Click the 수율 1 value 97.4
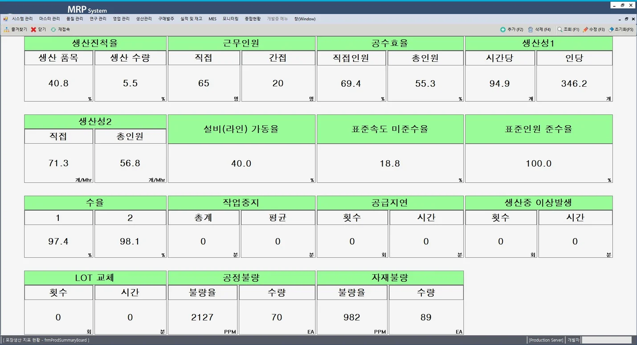The width and height of the screenshot is (637, 345). pyautogui.click(x=59, y=241)
